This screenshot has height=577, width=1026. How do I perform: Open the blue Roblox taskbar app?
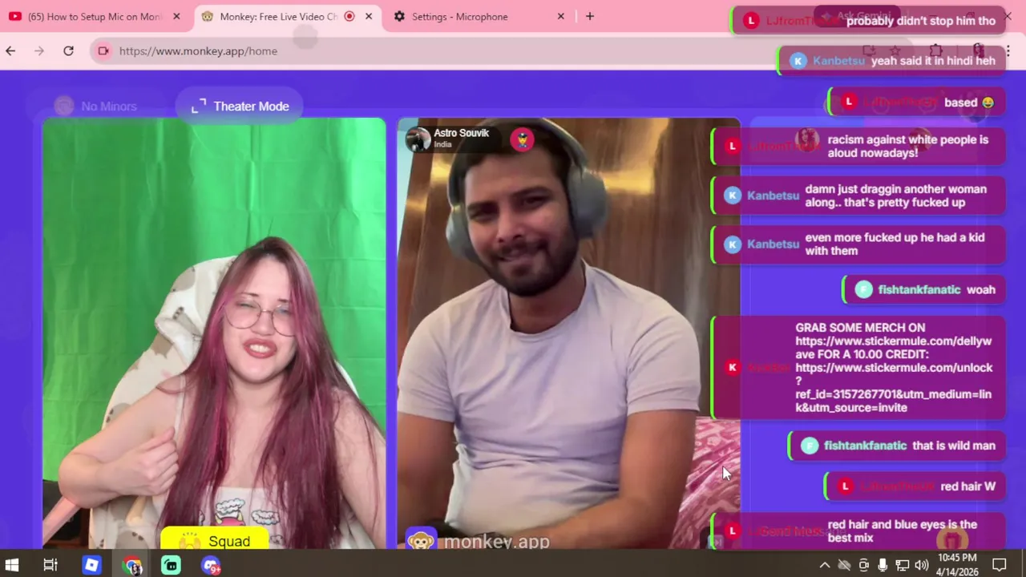click(91, 565)
